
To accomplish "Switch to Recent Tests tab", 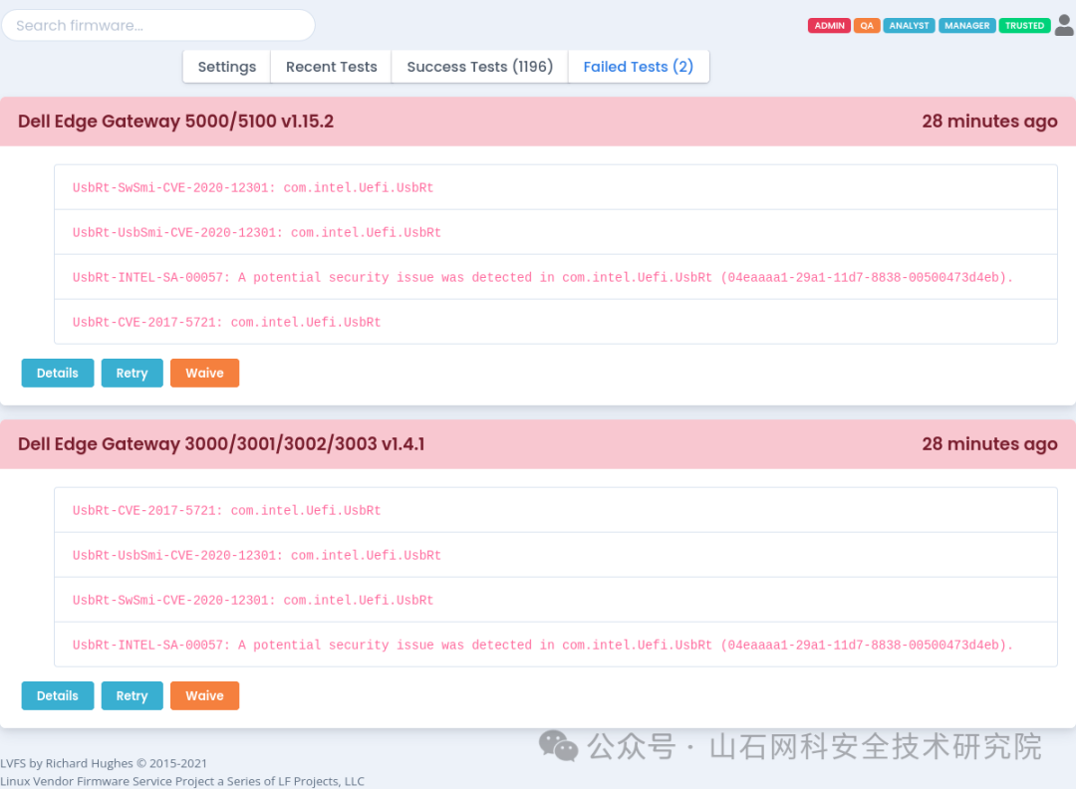I will pos(332,67).
